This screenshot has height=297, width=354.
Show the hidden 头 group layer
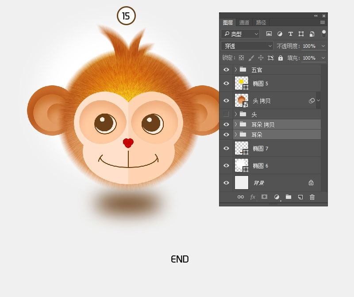pyautogui.click(x=226, y=114)
